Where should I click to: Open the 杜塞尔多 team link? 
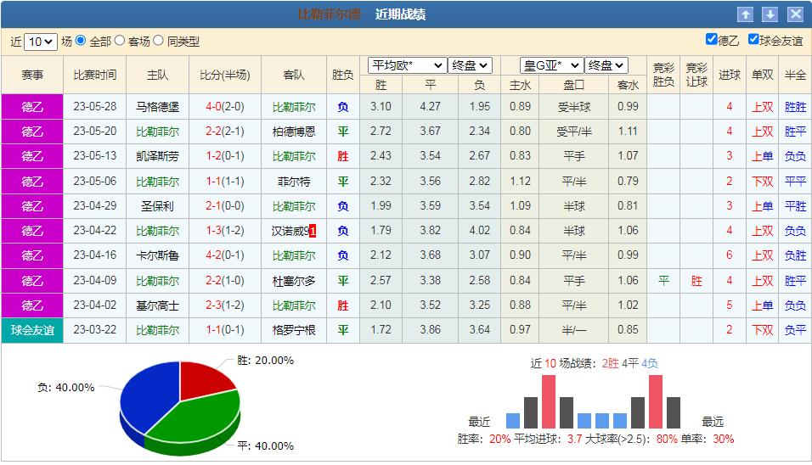pos(294,281)
